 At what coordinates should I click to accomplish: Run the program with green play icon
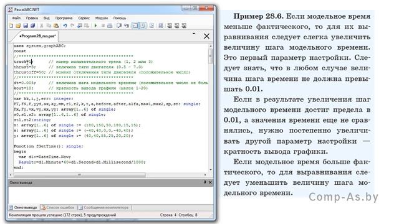95,26
